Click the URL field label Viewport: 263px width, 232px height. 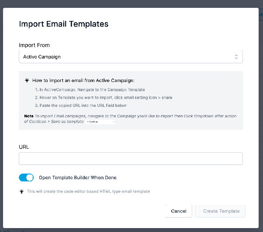tap(24, 147)
